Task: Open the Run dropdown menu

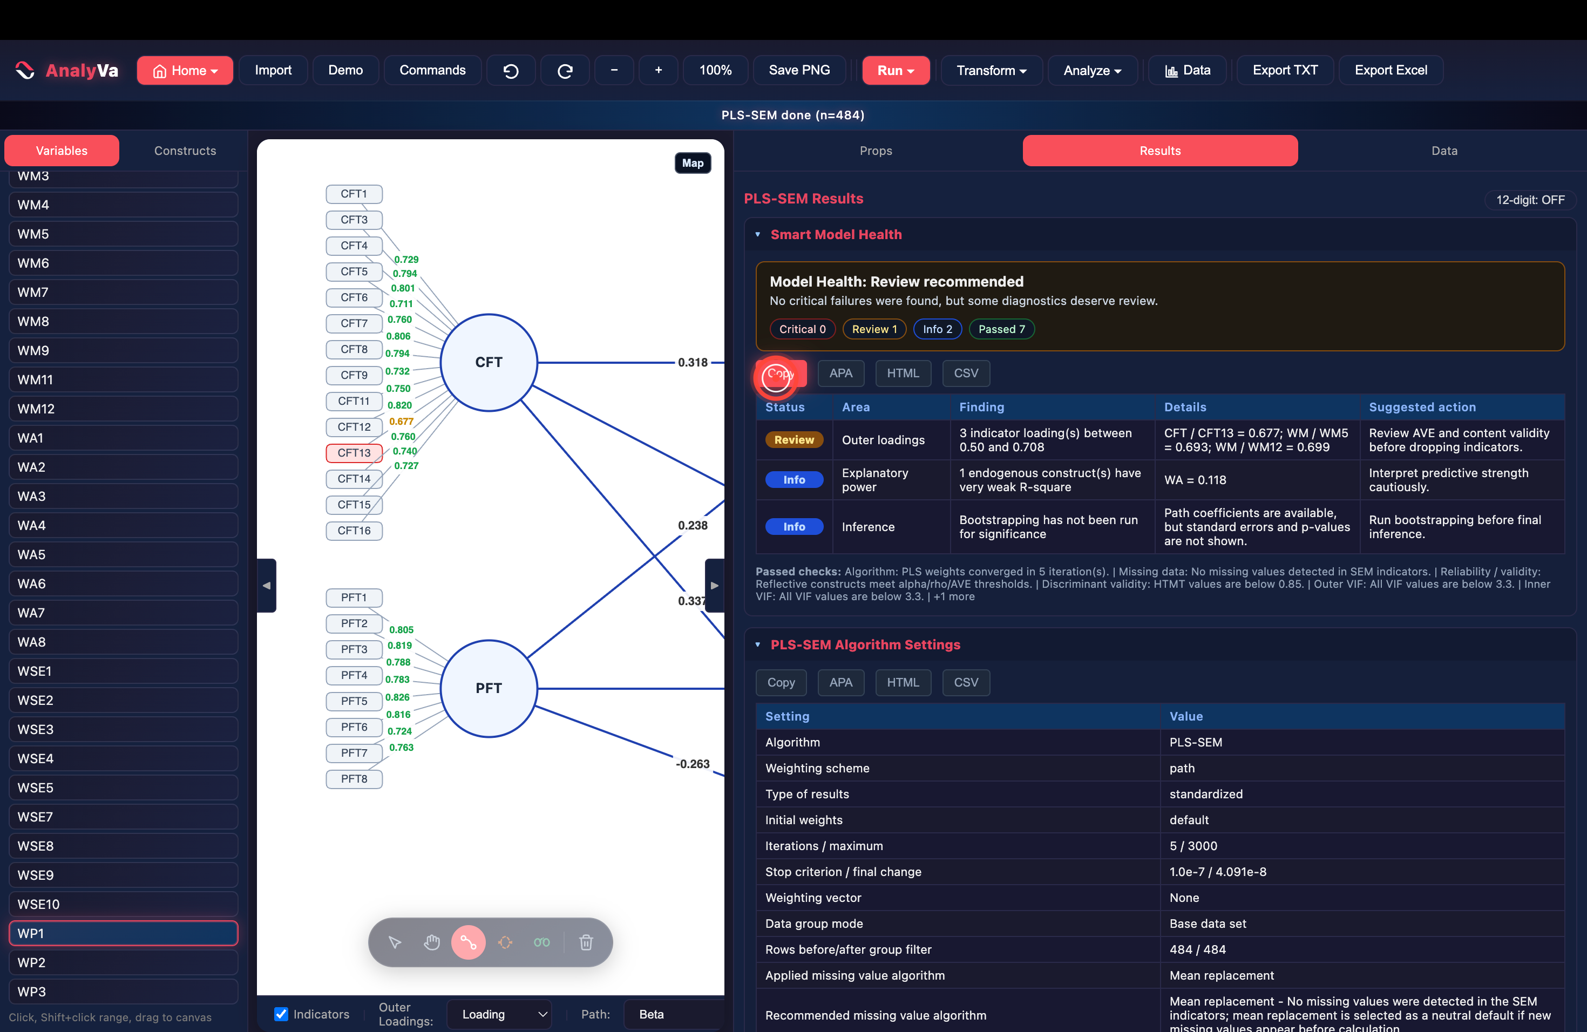Action: click(896, 70)
